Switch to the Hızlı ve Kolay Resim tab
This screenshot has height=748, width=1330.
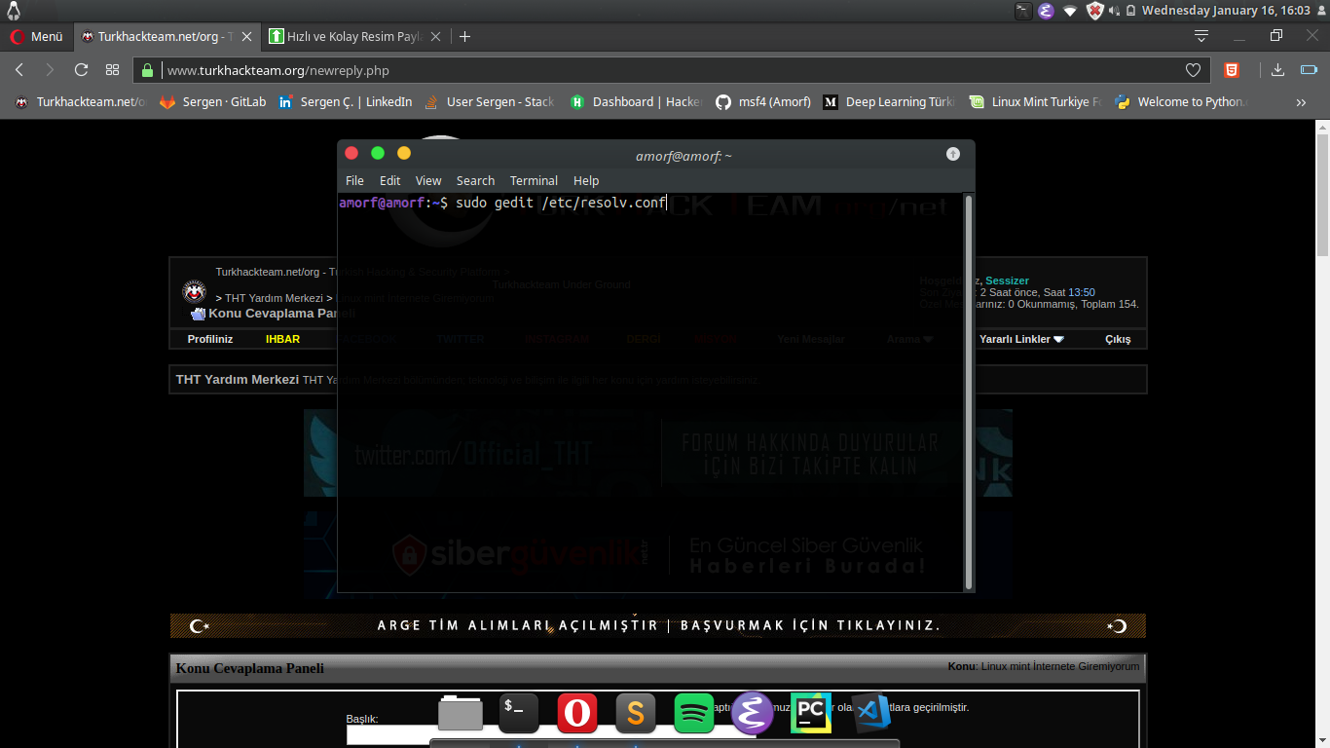pos(344,37)
